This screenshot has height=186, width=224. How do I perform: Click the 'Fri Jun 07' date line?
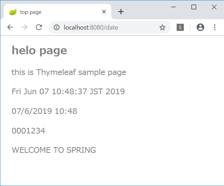(x=68, y=92)
